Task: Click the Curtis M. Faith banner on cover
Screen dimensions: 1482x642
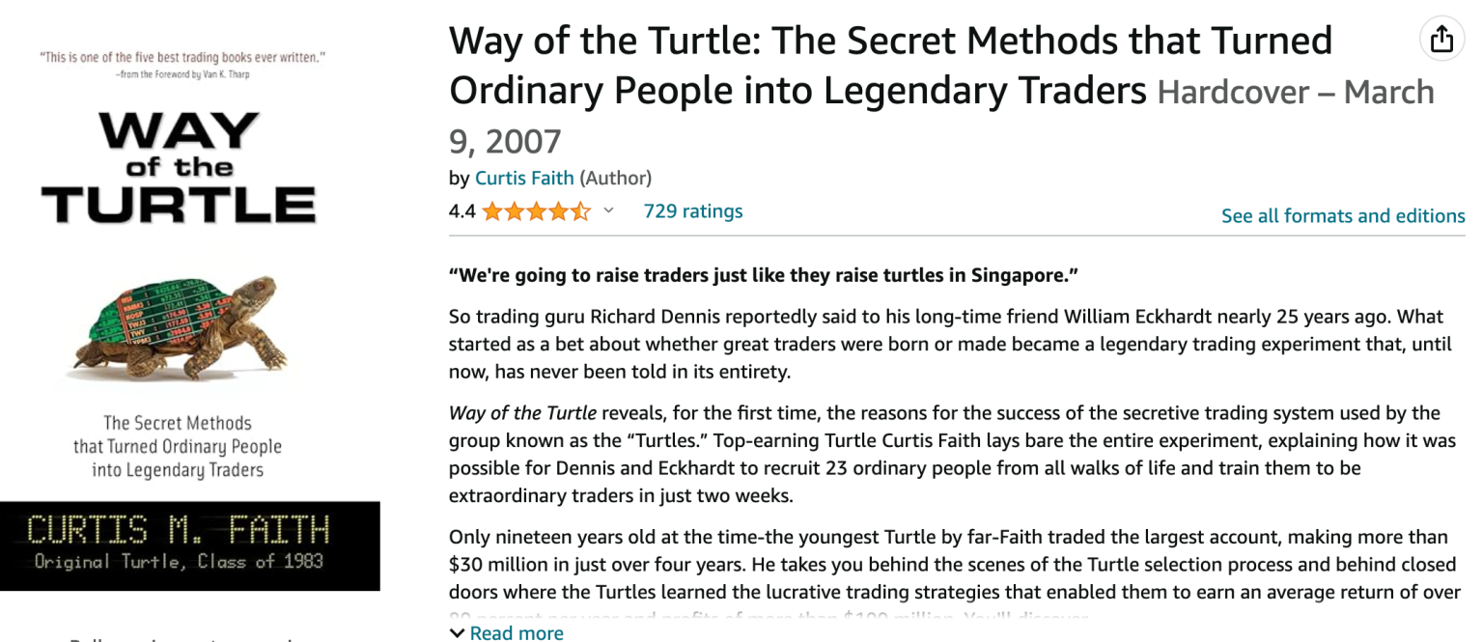Action: pos(179,544)
